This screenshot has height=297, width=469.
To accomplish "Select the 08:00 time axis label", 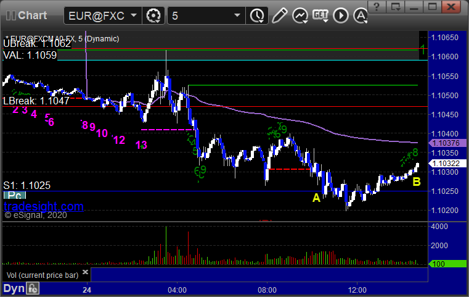I will [x=267, y=290].
